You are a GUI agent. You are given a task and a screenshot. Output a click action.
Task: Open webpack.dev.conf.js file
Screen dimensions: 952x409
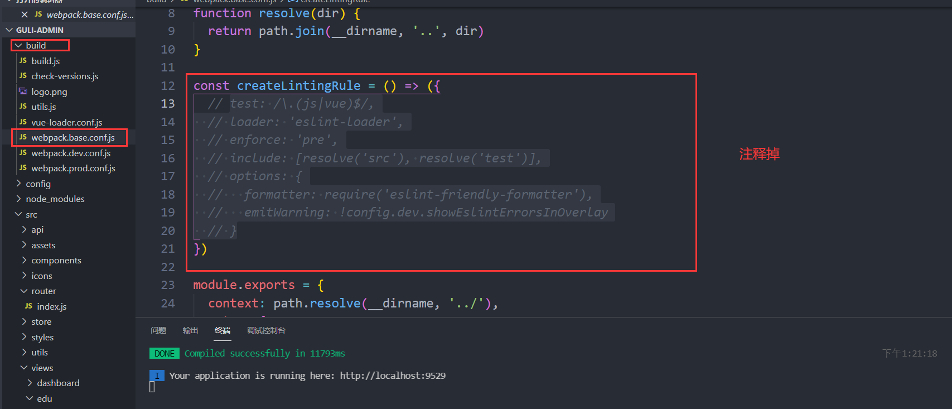(x=71, y=153)
